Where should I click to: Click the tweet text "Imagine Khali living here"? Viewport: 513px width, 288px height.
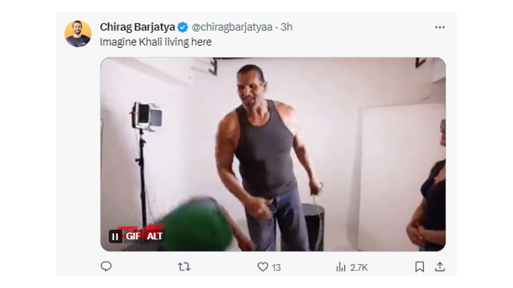pyautogui.click(x=156, y=42)
